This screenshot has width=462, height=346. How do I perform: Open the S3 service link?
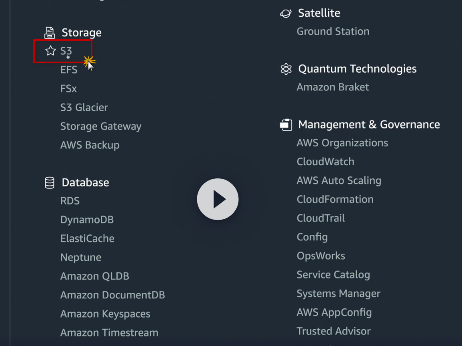coord(66,51)
